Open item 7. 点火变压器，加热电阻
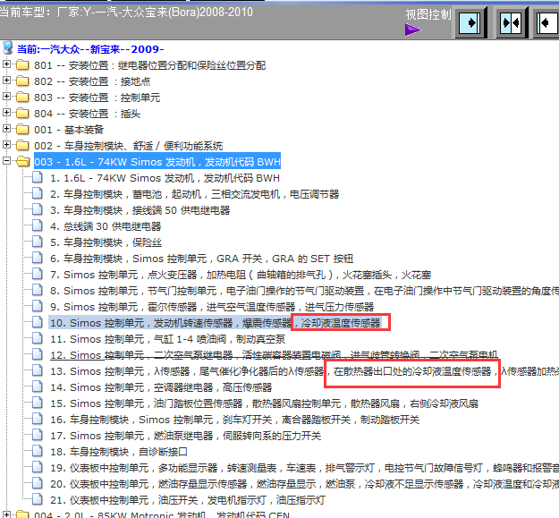The height and width of the screenshot is (518, 559). pos(241,275)
